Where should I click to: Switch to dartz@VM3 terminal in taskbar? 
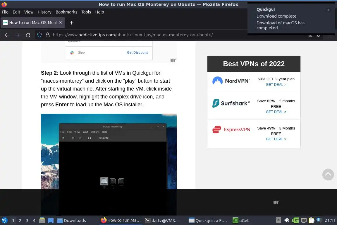(162, 220)
